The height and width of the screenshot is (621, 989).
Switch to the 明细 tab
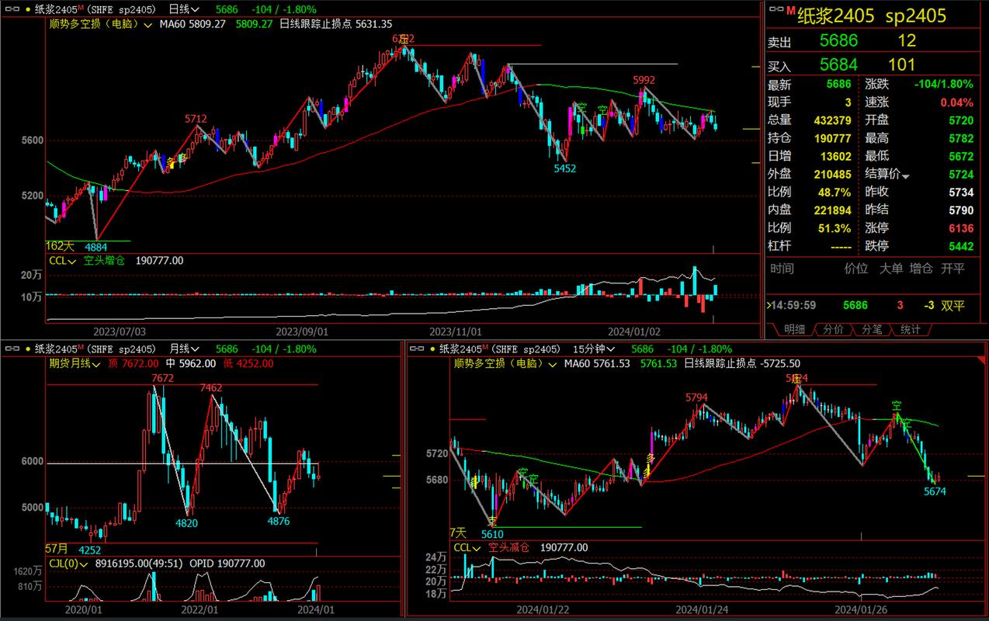point(794,329)
